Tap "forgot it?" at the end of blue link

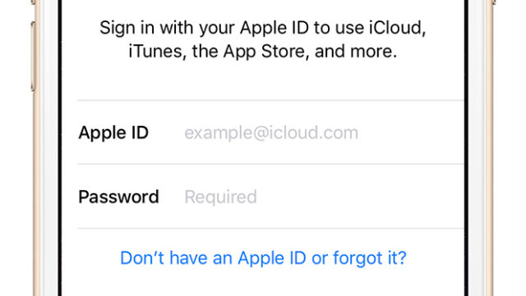click(x=370, y=258)
